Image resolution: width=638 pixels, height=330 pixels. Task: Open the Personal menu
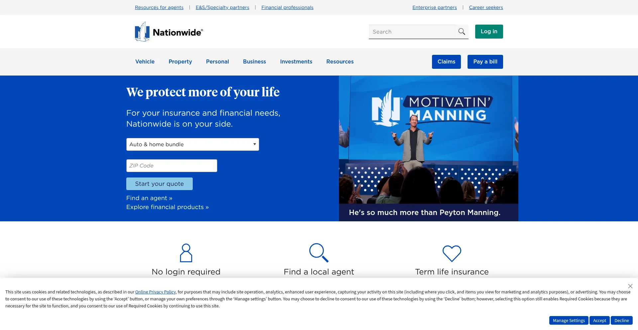point(217,62)
